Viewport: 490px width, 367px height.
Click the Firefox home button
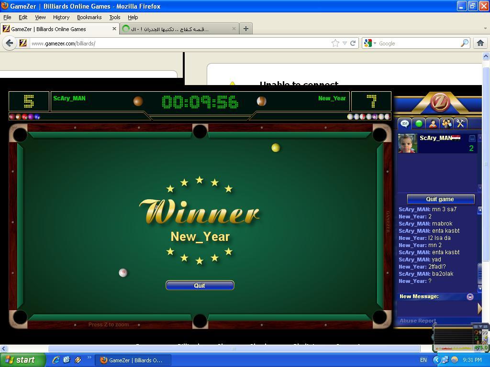click(480, 43)
